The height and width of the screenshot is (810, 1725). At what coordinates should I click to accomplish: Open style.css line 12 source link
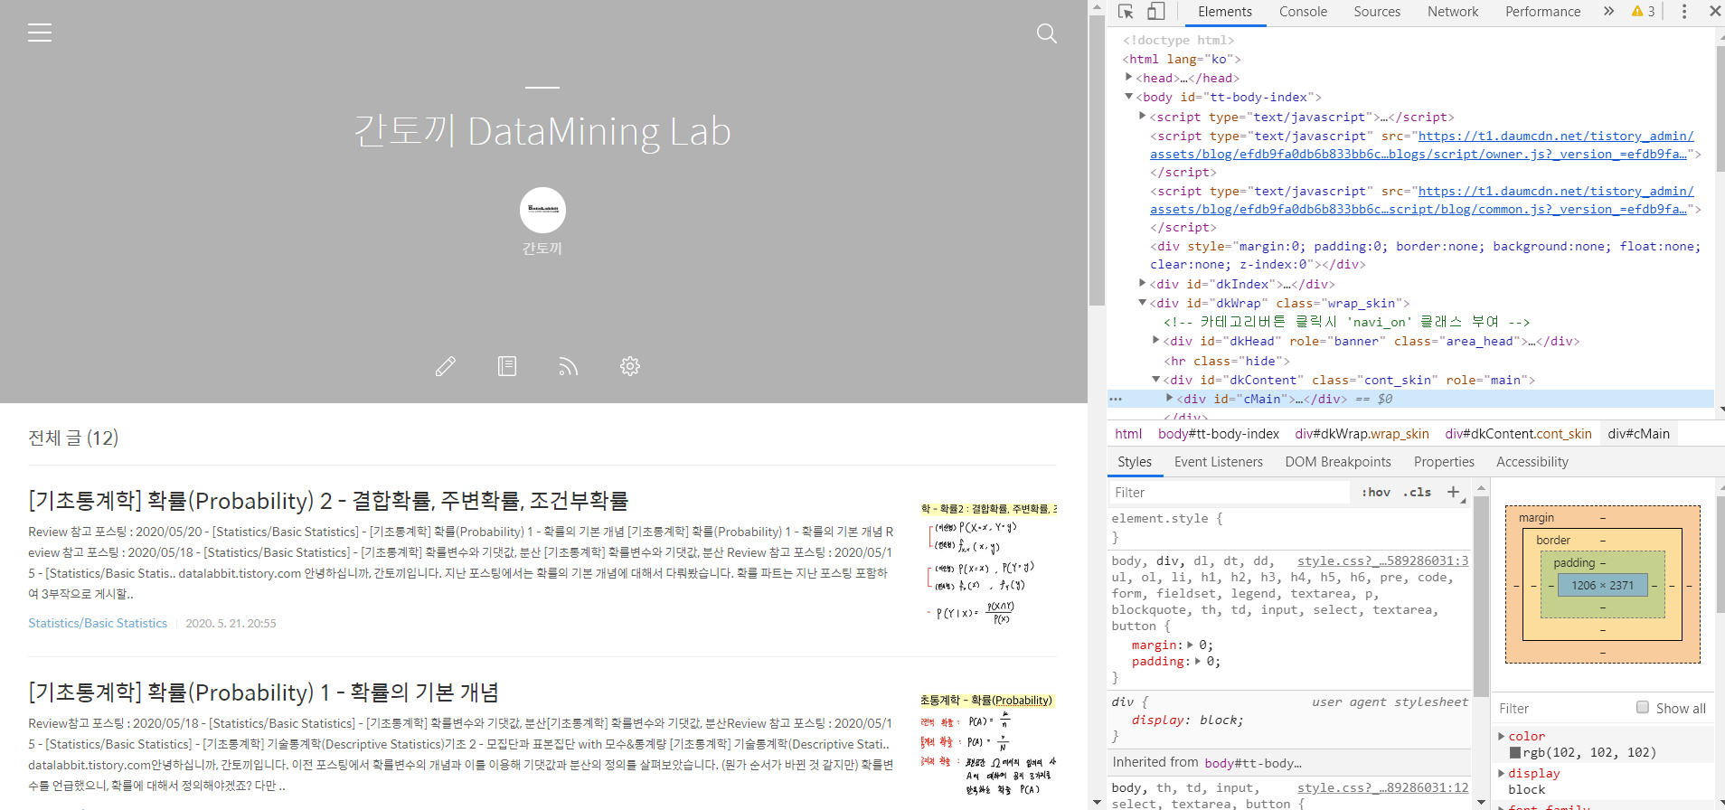[1382, 787]
